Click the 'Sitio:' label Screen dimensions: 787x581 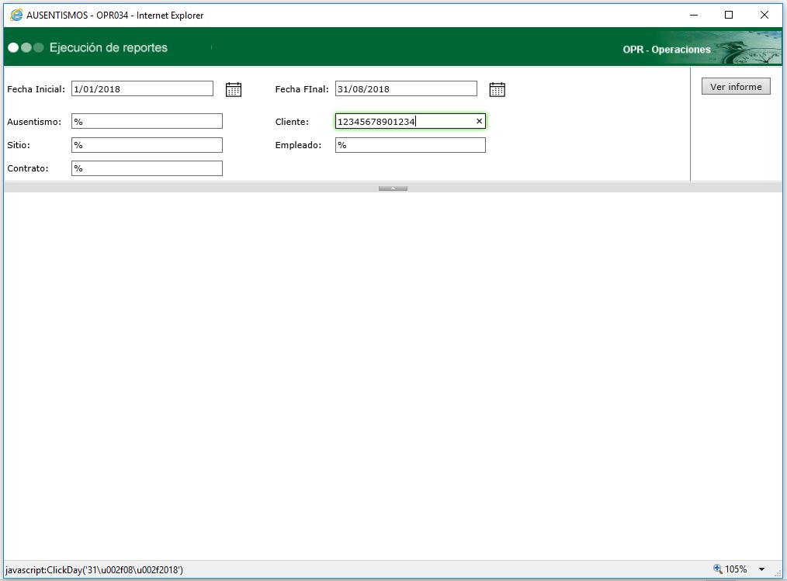point(19,145)
